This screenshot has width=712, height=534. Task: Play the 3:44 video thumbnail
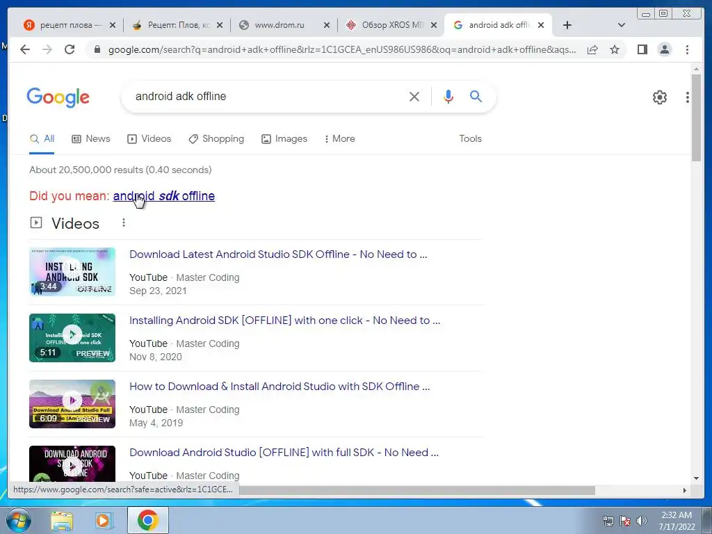[72, 272]
